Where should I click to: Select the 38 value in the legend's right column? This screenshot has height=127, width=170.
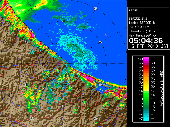point(153,63)
